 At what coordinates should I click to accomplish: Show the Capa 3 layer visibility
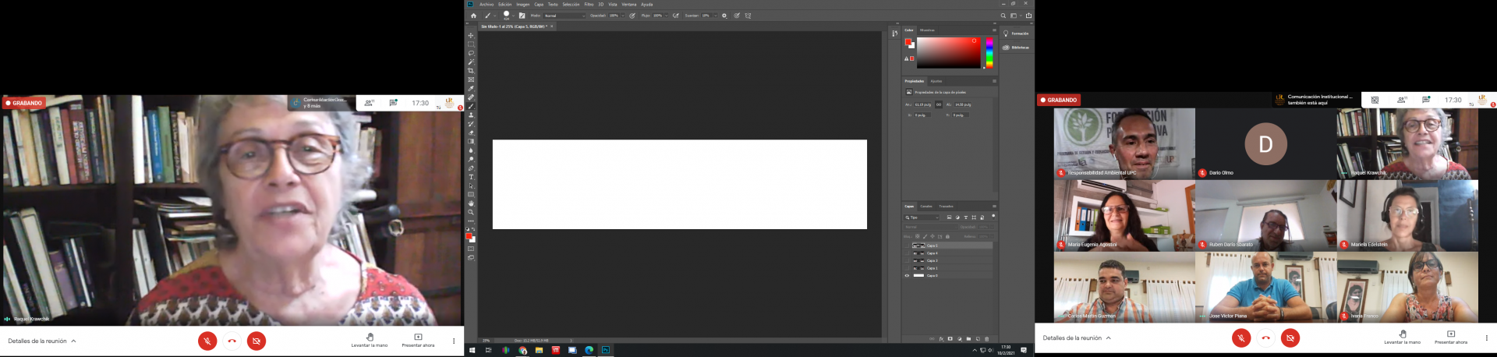point(907,260)
